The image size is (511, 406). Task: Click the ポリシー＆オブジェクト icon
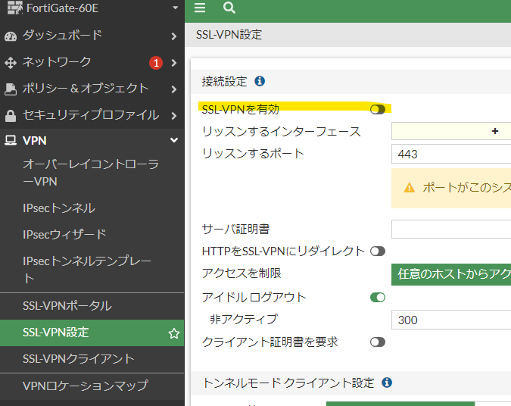click(x=11, y=89)
